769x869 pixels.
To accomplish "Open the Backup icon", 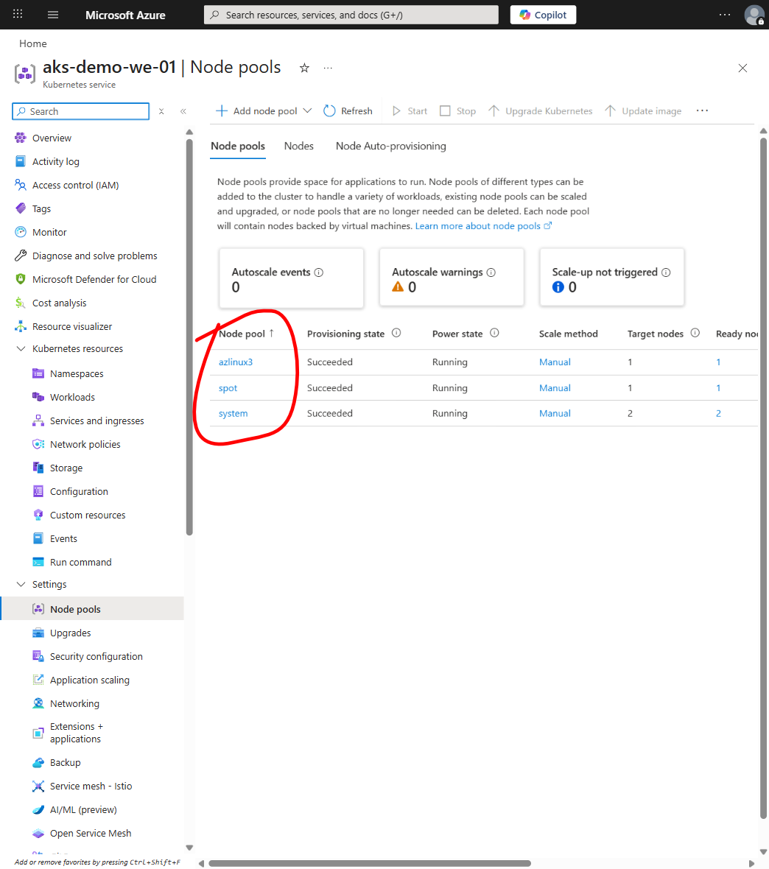I will 38,763.
